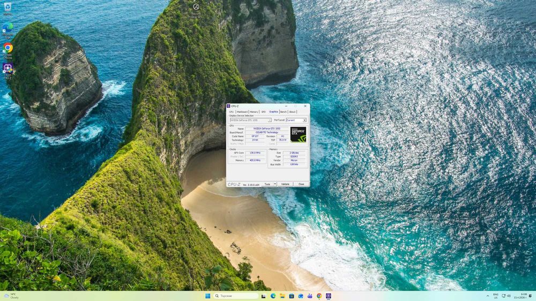Close CPU-Z with the title bar X
Image resolution: width=536 pixels, height=301 pixels.
click(x=306, y=106)
